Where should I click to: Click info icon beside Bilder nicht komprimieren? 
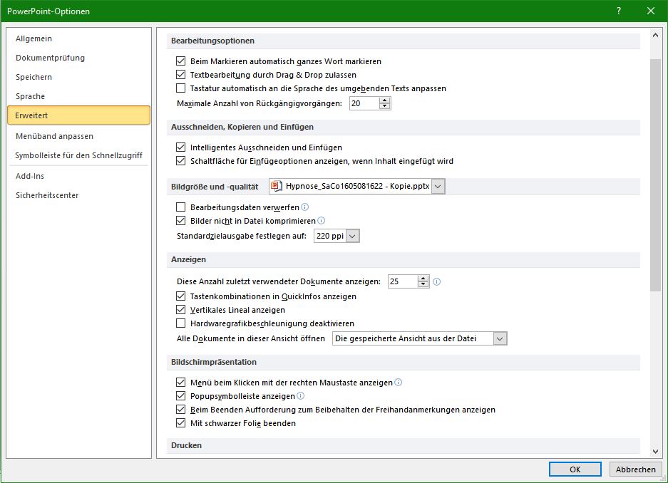[321, 221]
